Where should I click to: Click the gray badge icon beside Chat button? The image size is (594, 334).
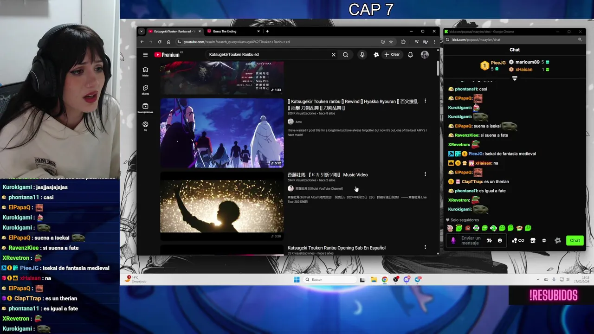(558, 241)
